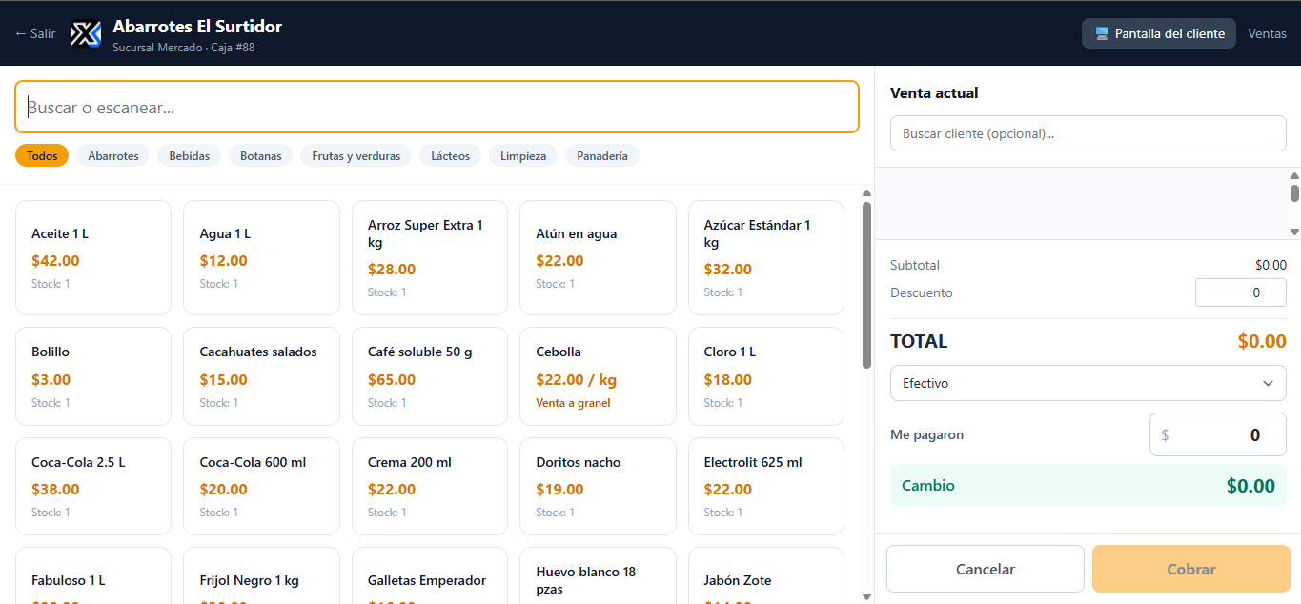This screenshot has height=604, width=1301.
Task: Open the Ventas page
Action: pyautogui.click(x=1268, y=33)
